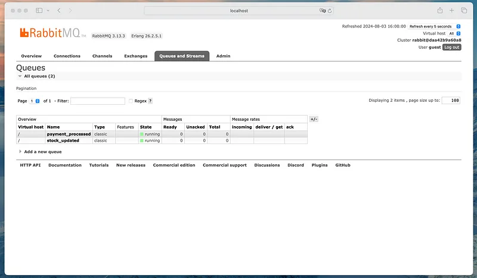Viewport: 477px width, 278px height.
Task: Click the +/- columns button
Action: [314, 119]
